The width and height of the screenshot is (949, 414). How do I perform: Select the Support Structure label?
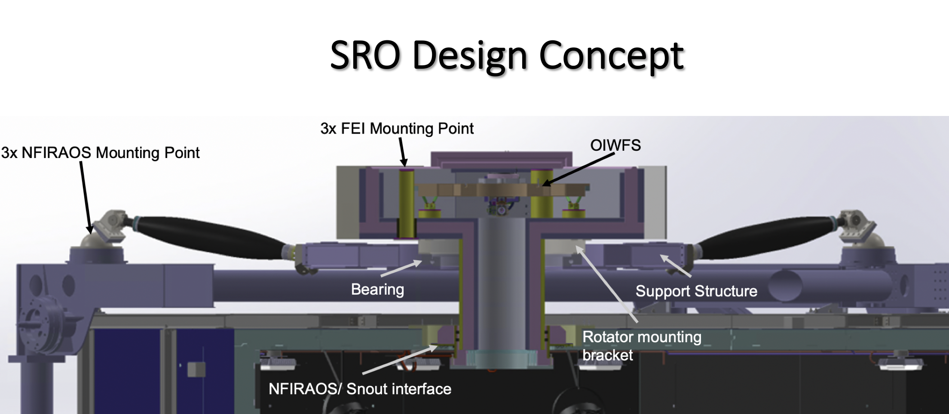coord(696,291)
